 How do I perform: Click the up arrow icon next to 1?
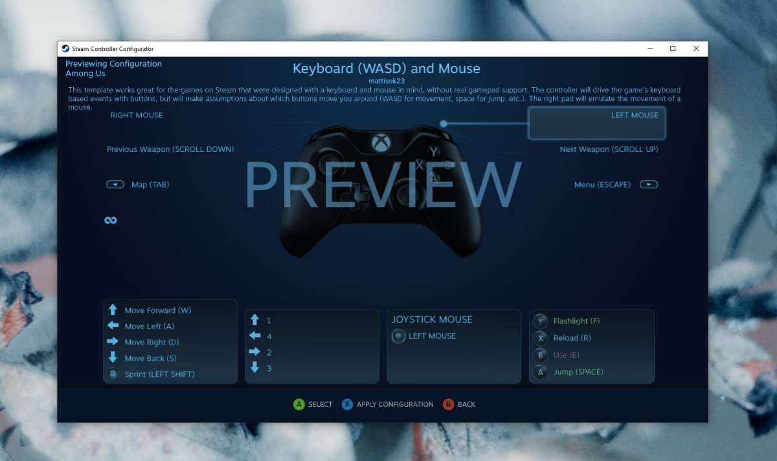click(x=254, y=320)
